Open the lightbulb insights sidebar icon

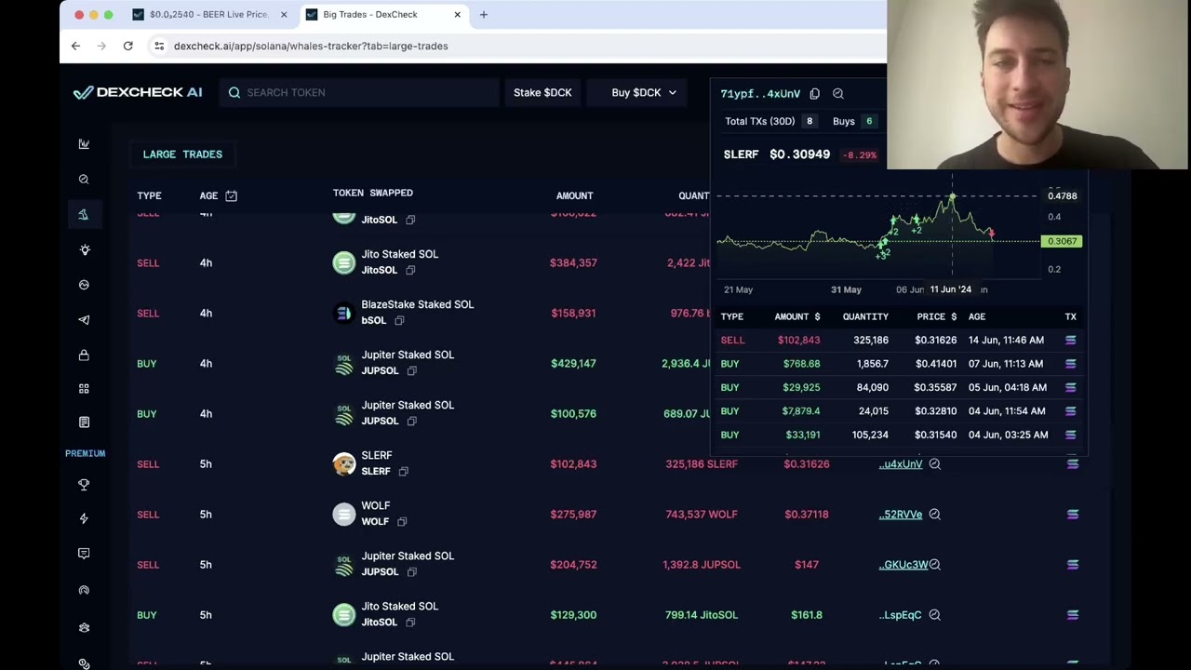pos(84,250)
